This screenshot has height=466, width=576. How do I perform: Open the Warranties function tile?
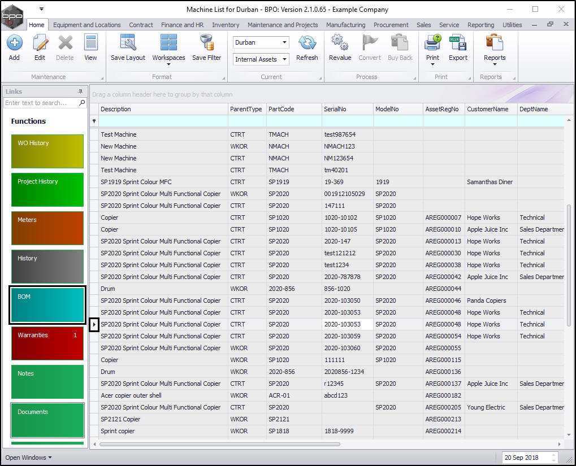(47, 343)
